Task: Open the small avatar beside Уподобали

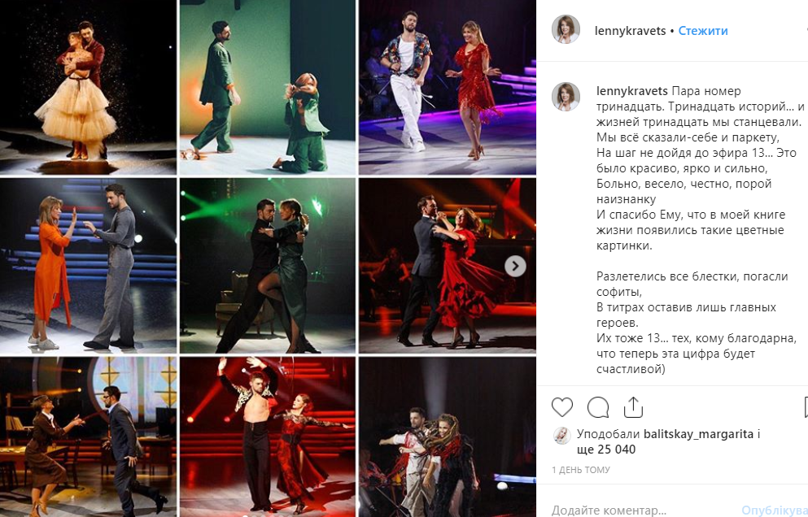Action: point(561,436)
